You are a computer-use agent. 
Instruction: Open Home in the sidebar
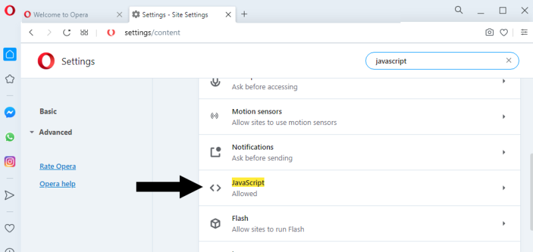(x=10, y=55)
